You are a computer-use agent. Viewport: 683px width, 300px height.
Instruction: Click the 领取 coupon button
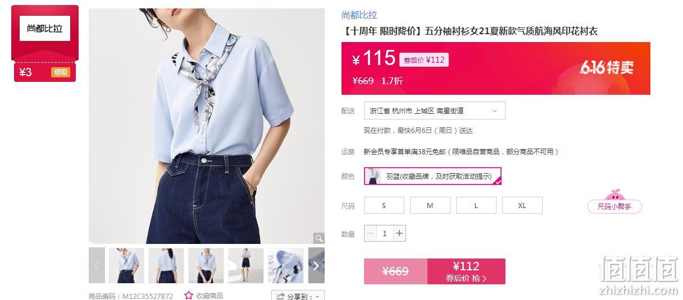(x=60, y=72)
